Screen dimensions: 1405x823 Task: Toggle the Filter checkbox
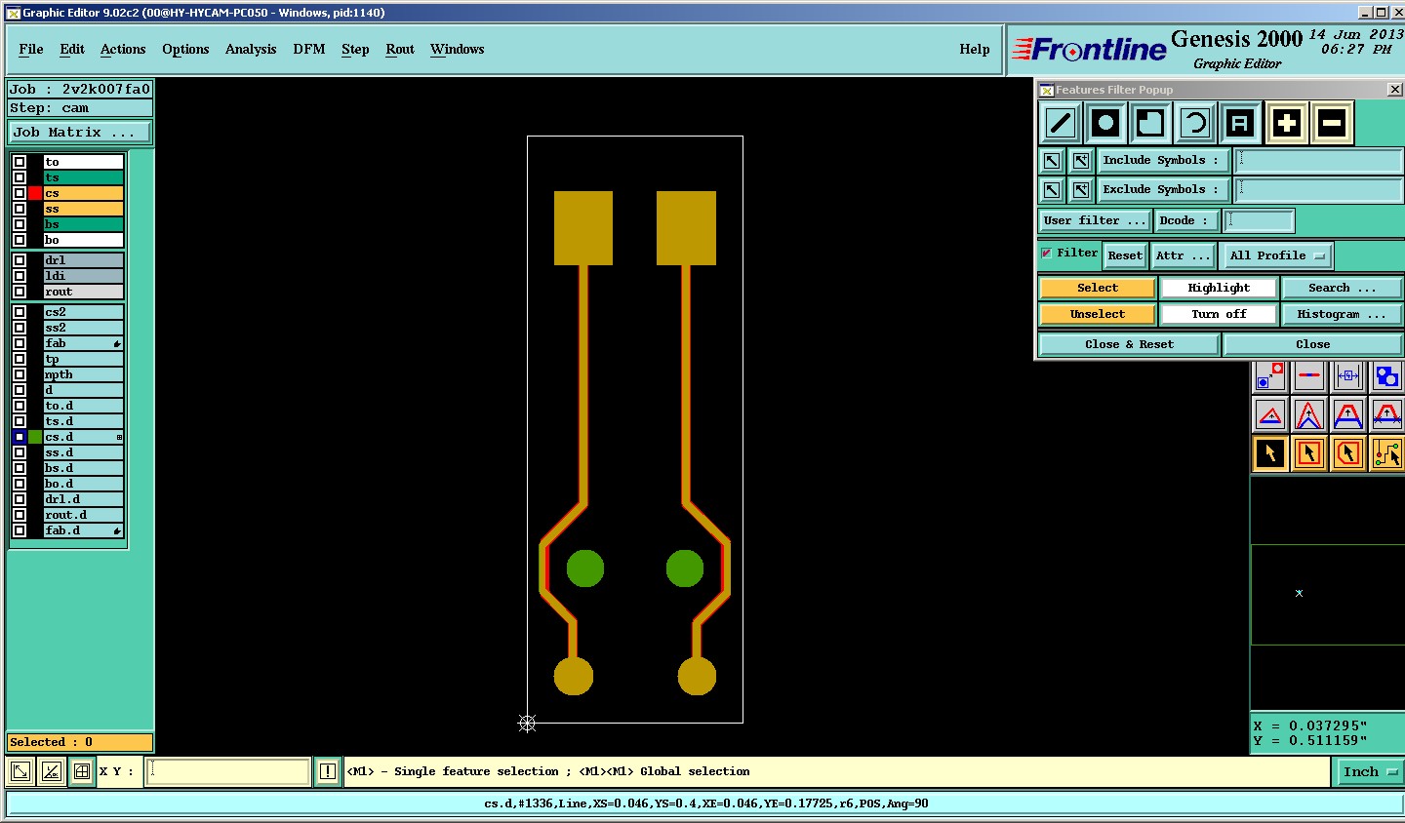[1047, 253]
